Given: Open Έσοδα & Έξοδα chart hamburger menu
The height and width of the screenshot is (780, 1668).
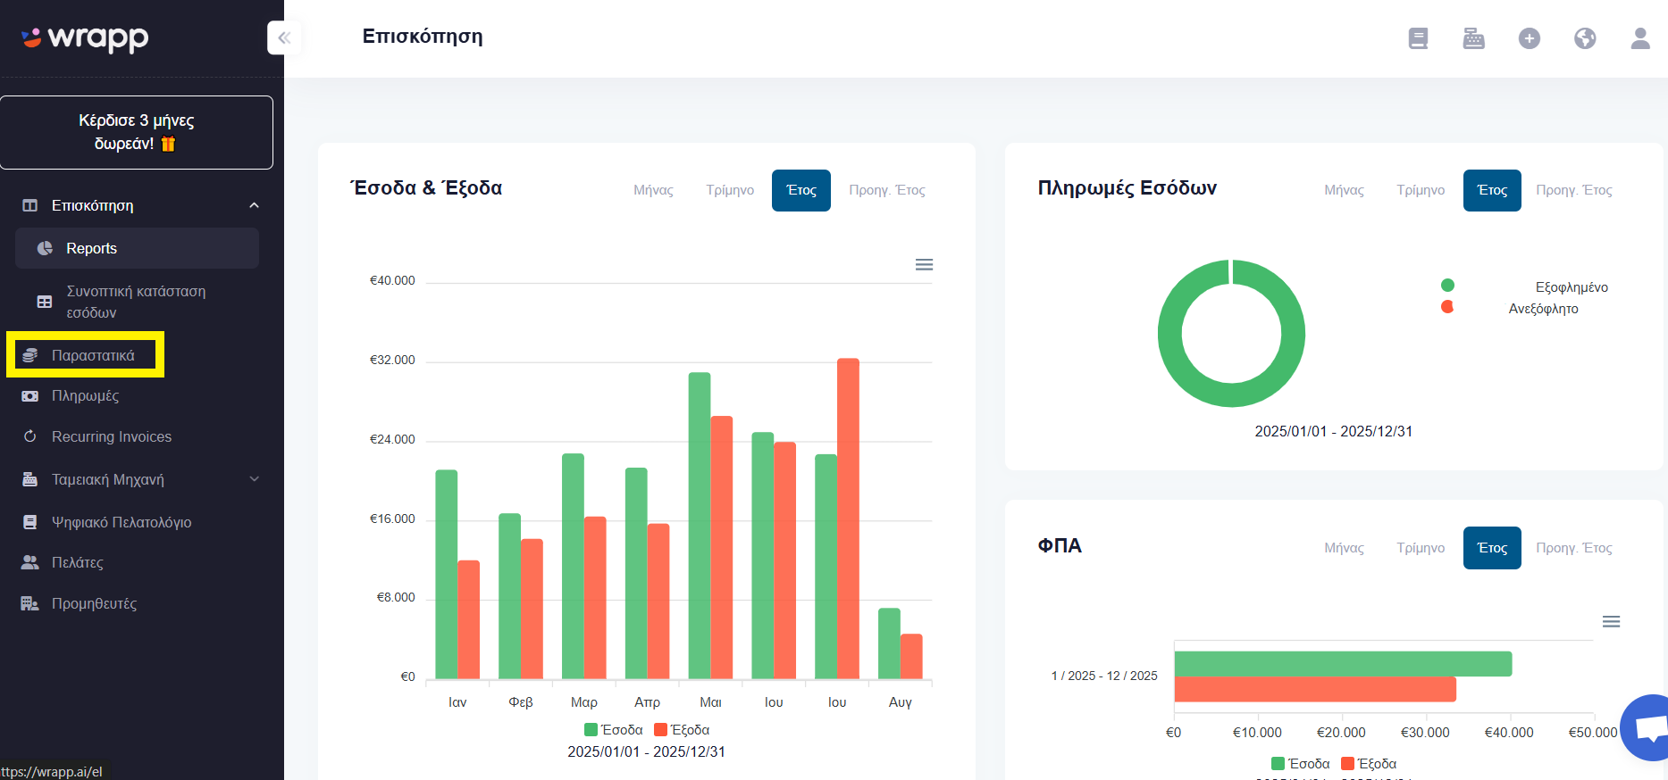Looking at the screenshot, I should click(x=924, y=264).
